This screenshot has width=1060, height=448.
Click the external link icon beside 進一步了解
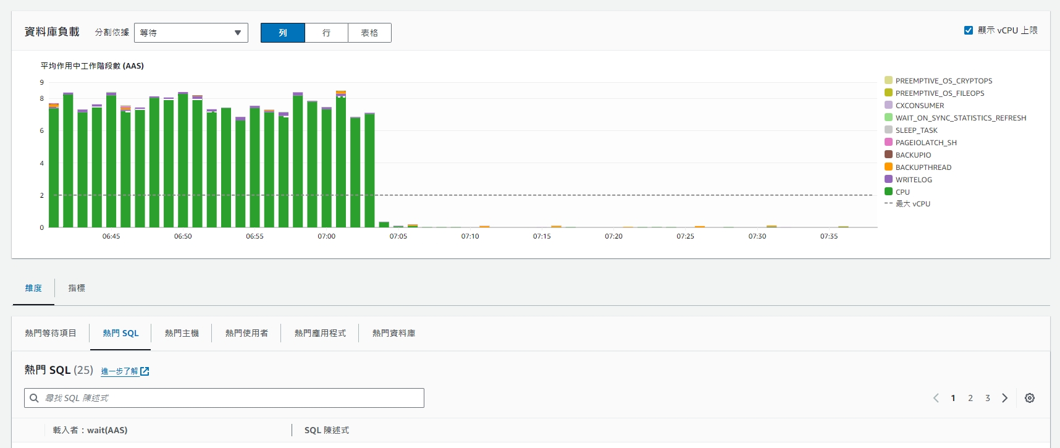point(145,371)
